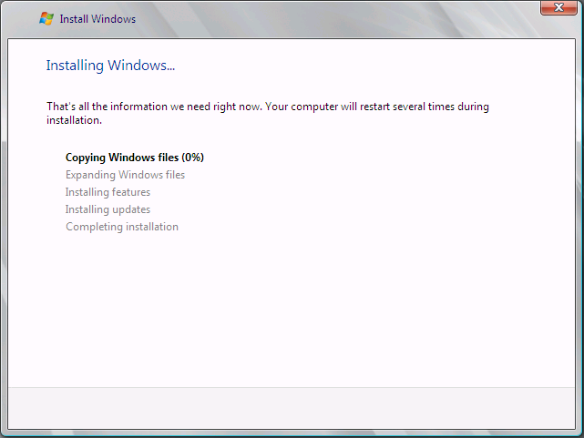Viewport: 584px width, 438px height.
Task: Click the "Installing features" step
Action: 108,192
